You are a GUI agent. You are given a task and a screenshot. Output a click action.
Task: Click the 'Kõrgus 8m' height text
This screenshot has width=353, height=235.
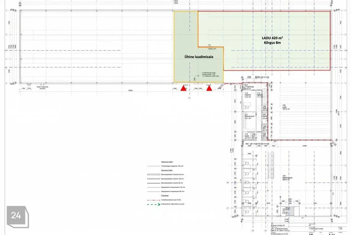pos(272,43)
